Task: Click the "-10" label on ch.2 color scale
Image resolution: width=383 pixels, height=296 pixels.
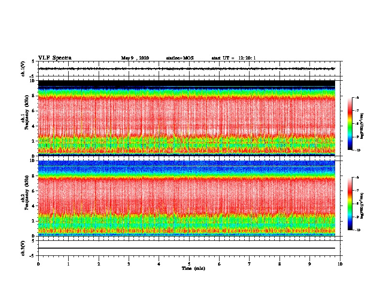Action: 357,230
